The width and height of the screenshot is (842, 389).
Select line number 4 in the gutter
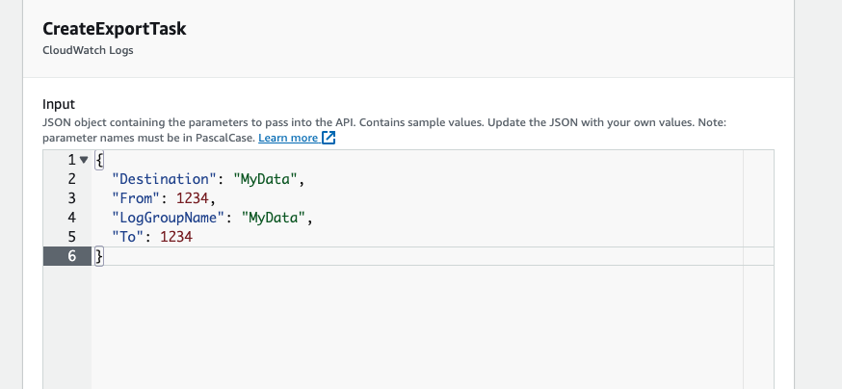[x=71, y=218]
